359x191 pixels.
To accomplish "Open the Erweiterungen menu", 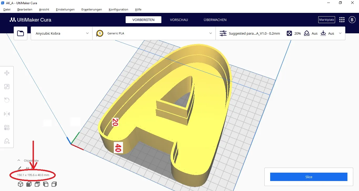I will 92,9.
